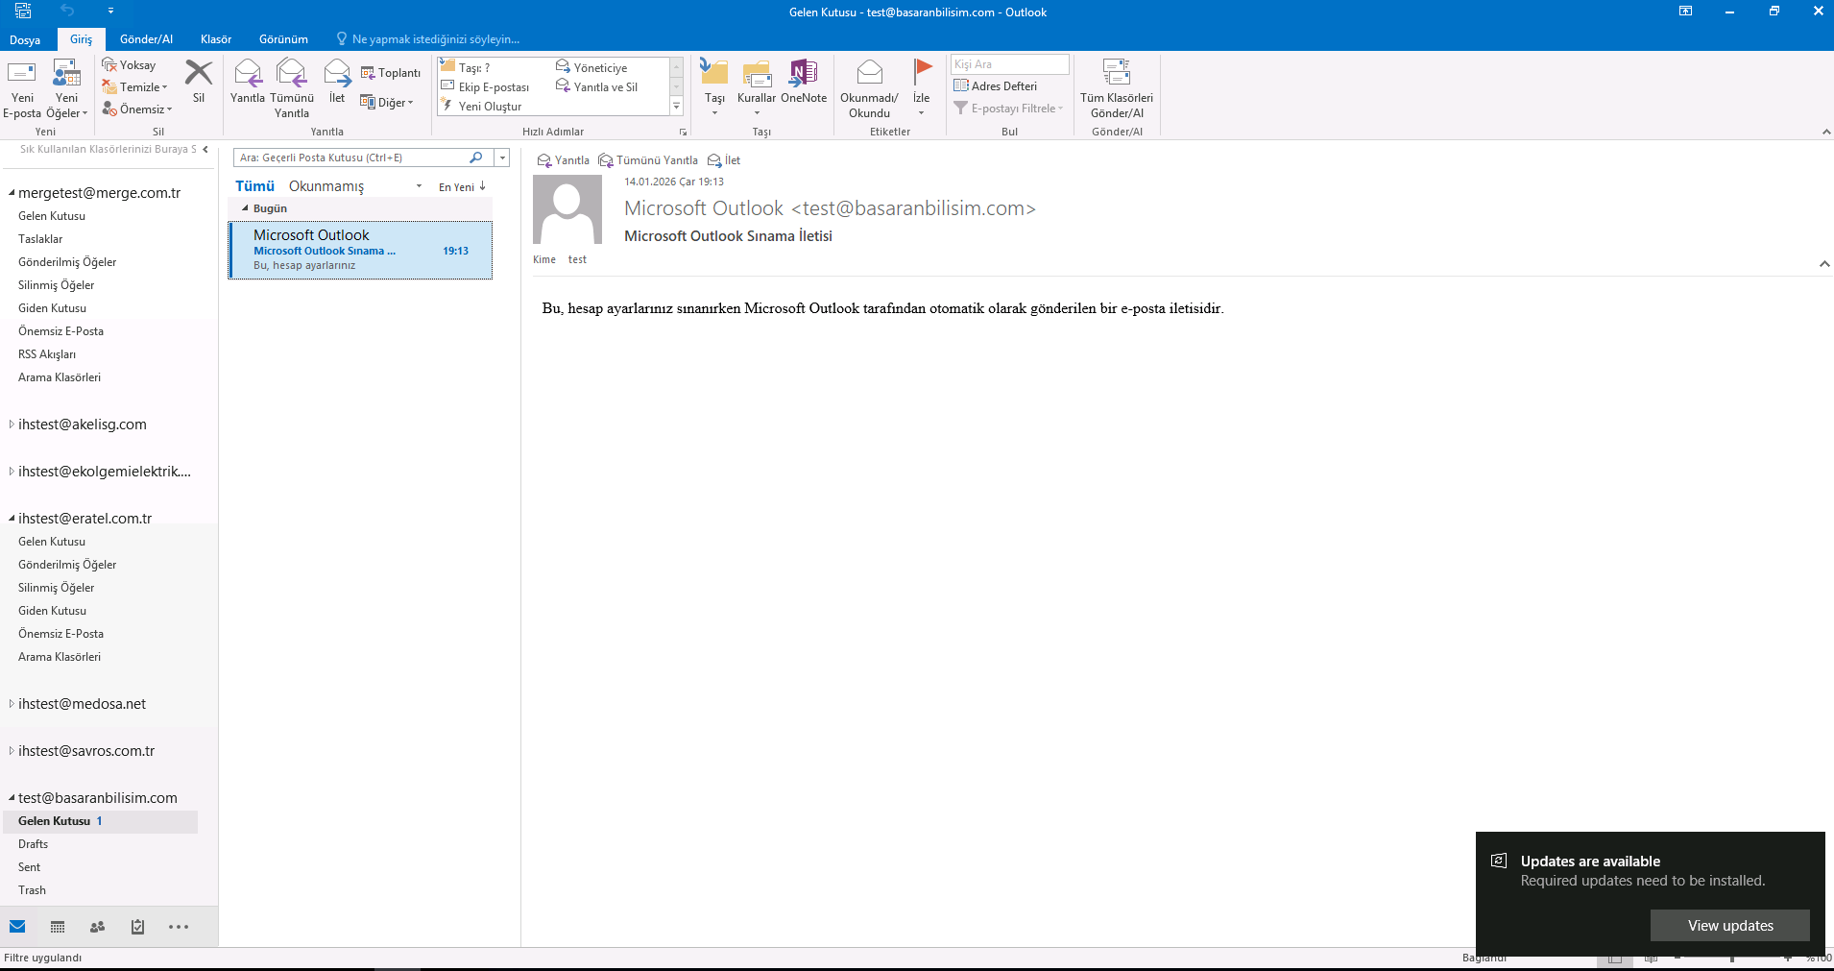This screenshot has height=971, width=1834.
Task: Toggle message status with Okunmadı/Okundu
Action: 869,89
